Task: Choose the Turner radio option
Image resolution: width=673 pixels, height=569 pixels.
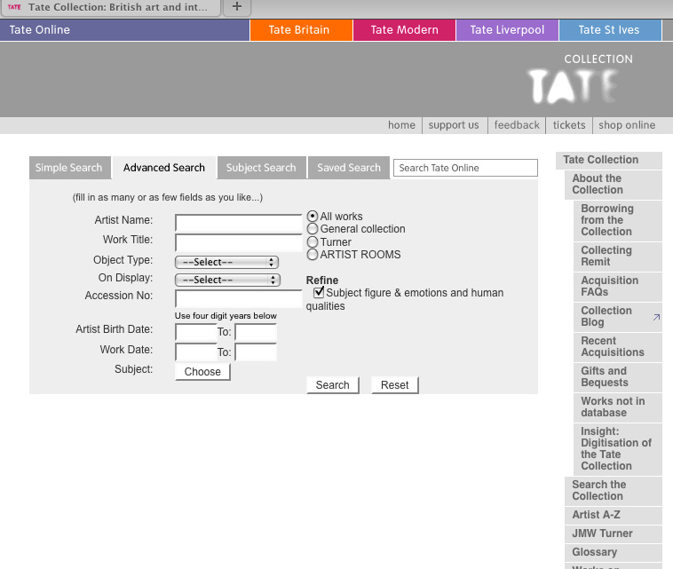Action: pos(313,242)
